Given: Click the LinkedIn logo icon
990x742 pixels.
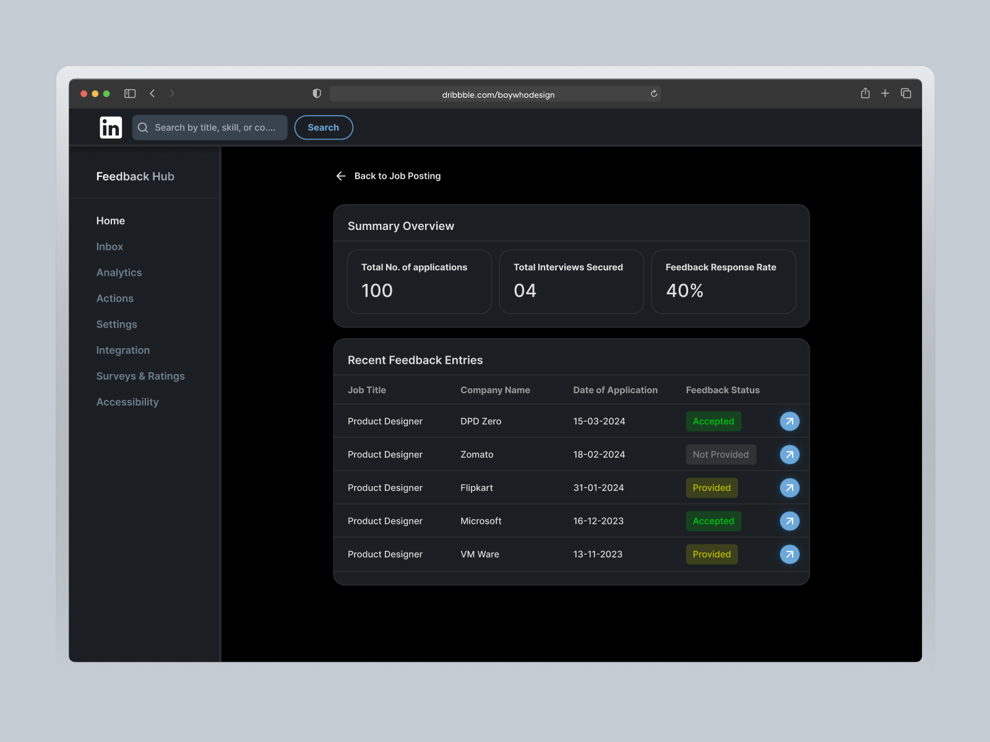Looking at the screenshot, I should [111, 127].
